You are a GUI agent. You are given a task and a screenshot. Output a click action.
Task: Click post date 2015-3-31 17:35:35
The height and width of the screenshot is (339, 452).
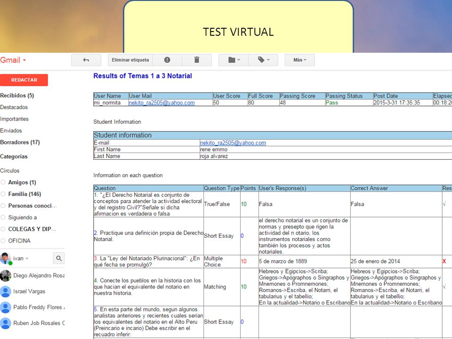(396, 103)
